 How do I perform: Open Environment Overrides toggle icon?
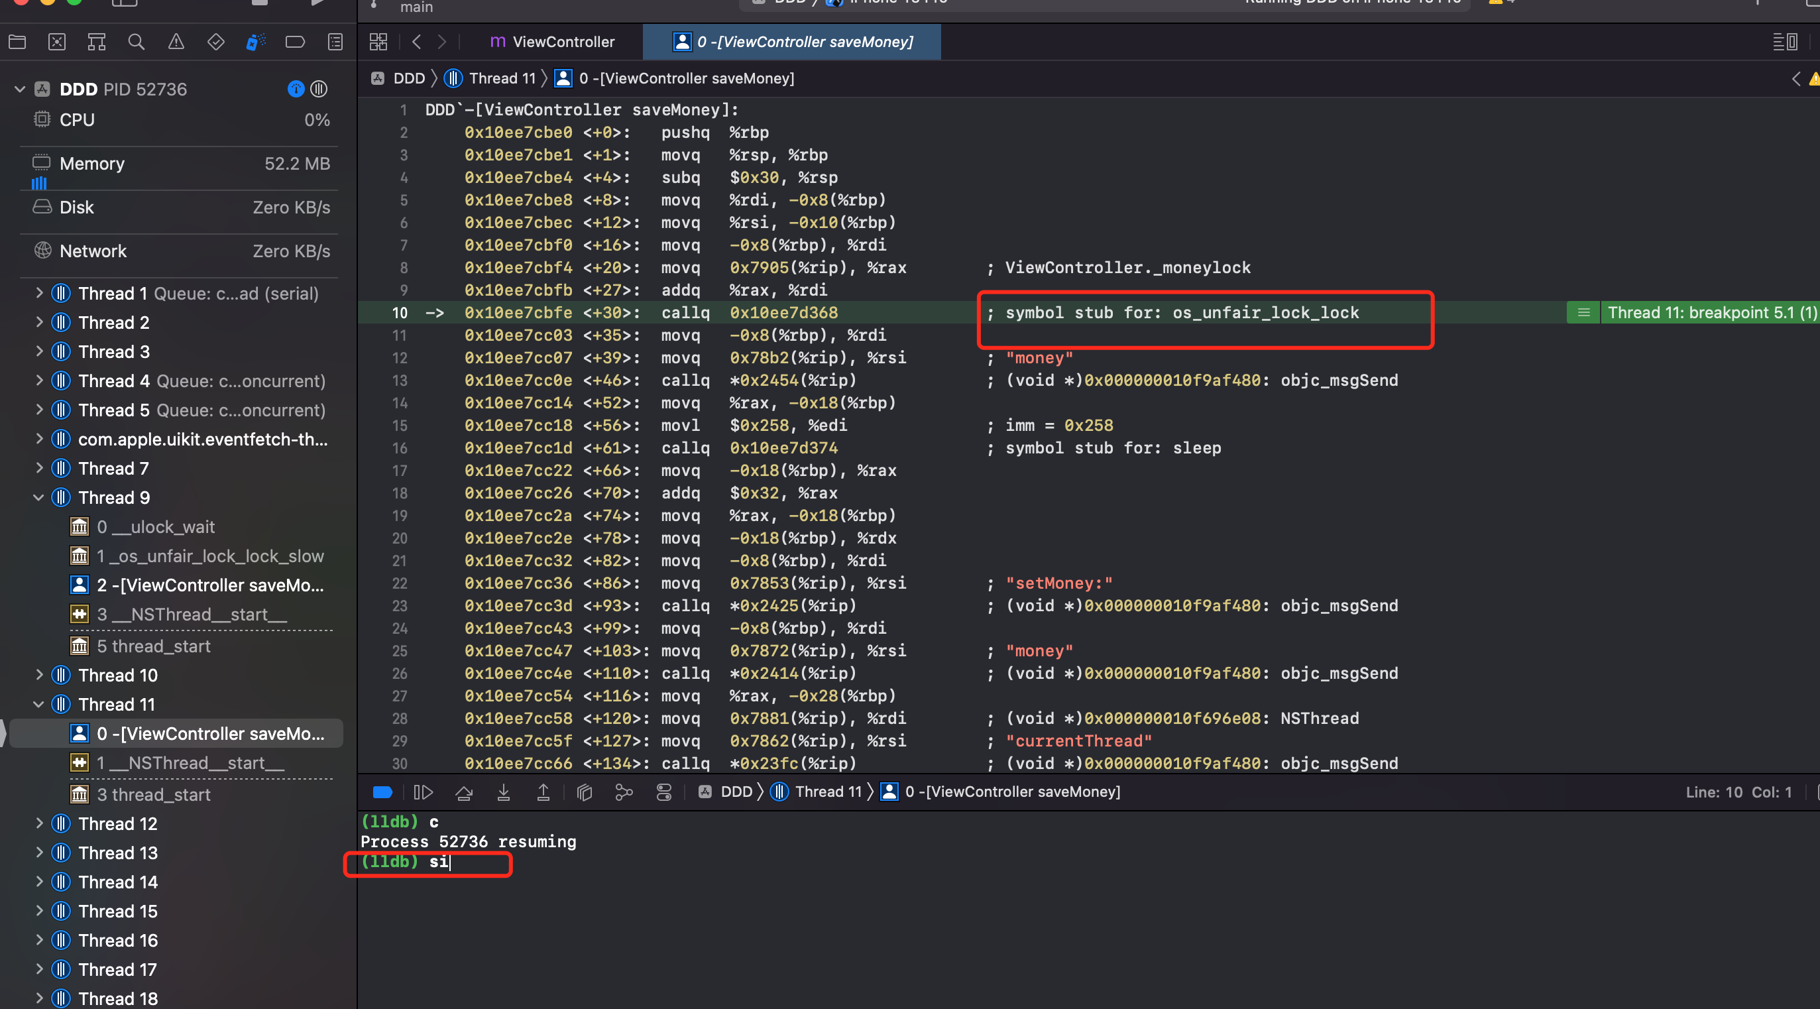664,792
